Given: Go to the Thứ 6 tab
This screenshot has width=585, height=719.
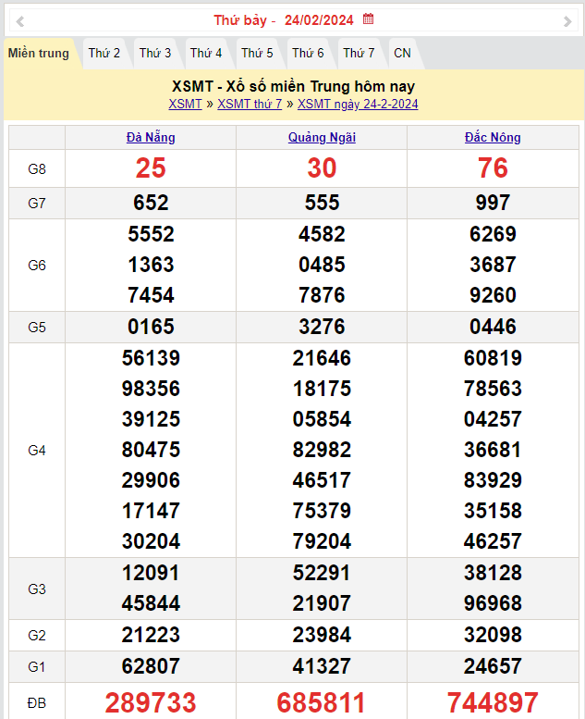Looking at the screenshot, I should click(308, 54).
